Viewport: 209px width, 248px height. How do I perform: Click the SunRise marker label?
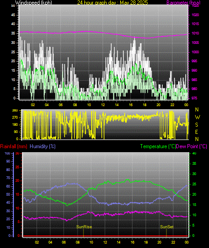pyautogui.click(x=84, y=227)
